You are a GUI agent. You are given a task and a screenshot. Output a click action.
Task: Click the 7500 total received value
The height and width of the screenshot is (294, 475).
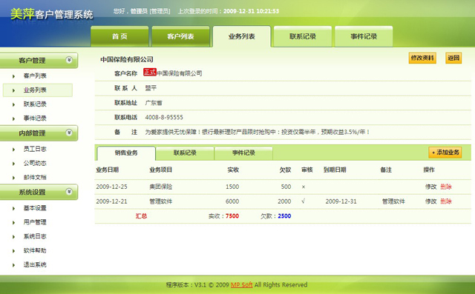[232, 216]
